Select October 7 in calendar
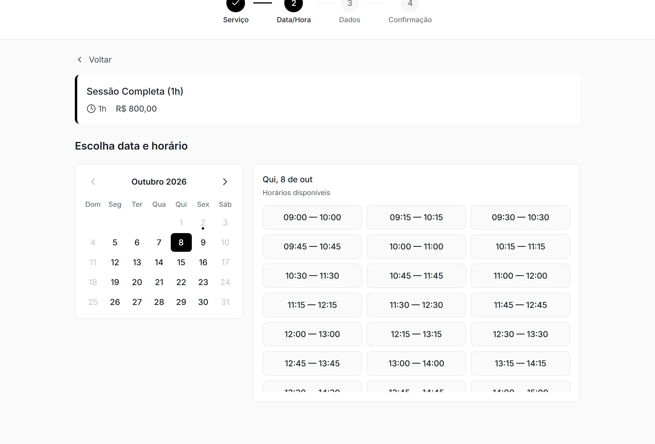The image size is (655, 444). pos(159,242)
